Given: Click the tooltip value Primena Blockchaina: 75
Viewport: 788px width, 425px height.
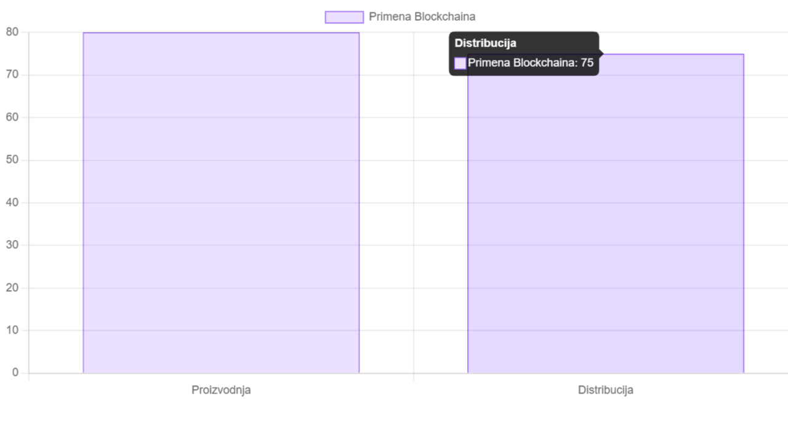Looking at the screenshot, I should [531, 63].
